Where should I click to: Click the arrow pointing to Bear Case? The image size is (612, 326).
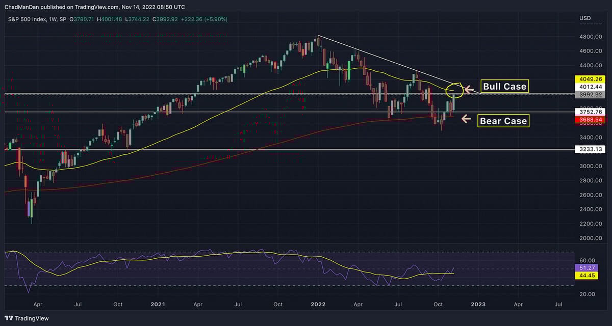pyautogui.click(x=466, y=119)
